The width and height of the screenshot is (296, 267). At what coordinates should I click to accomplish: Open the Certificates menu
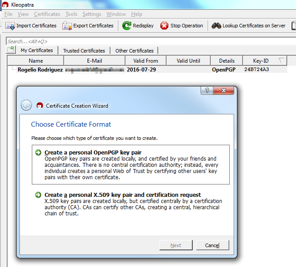tap(47, 14)
